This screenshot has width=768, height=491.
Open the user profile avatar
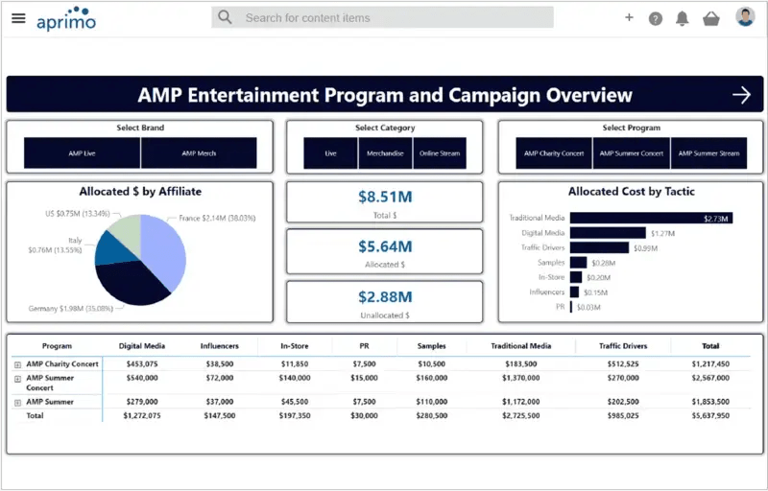click(745, 16)
